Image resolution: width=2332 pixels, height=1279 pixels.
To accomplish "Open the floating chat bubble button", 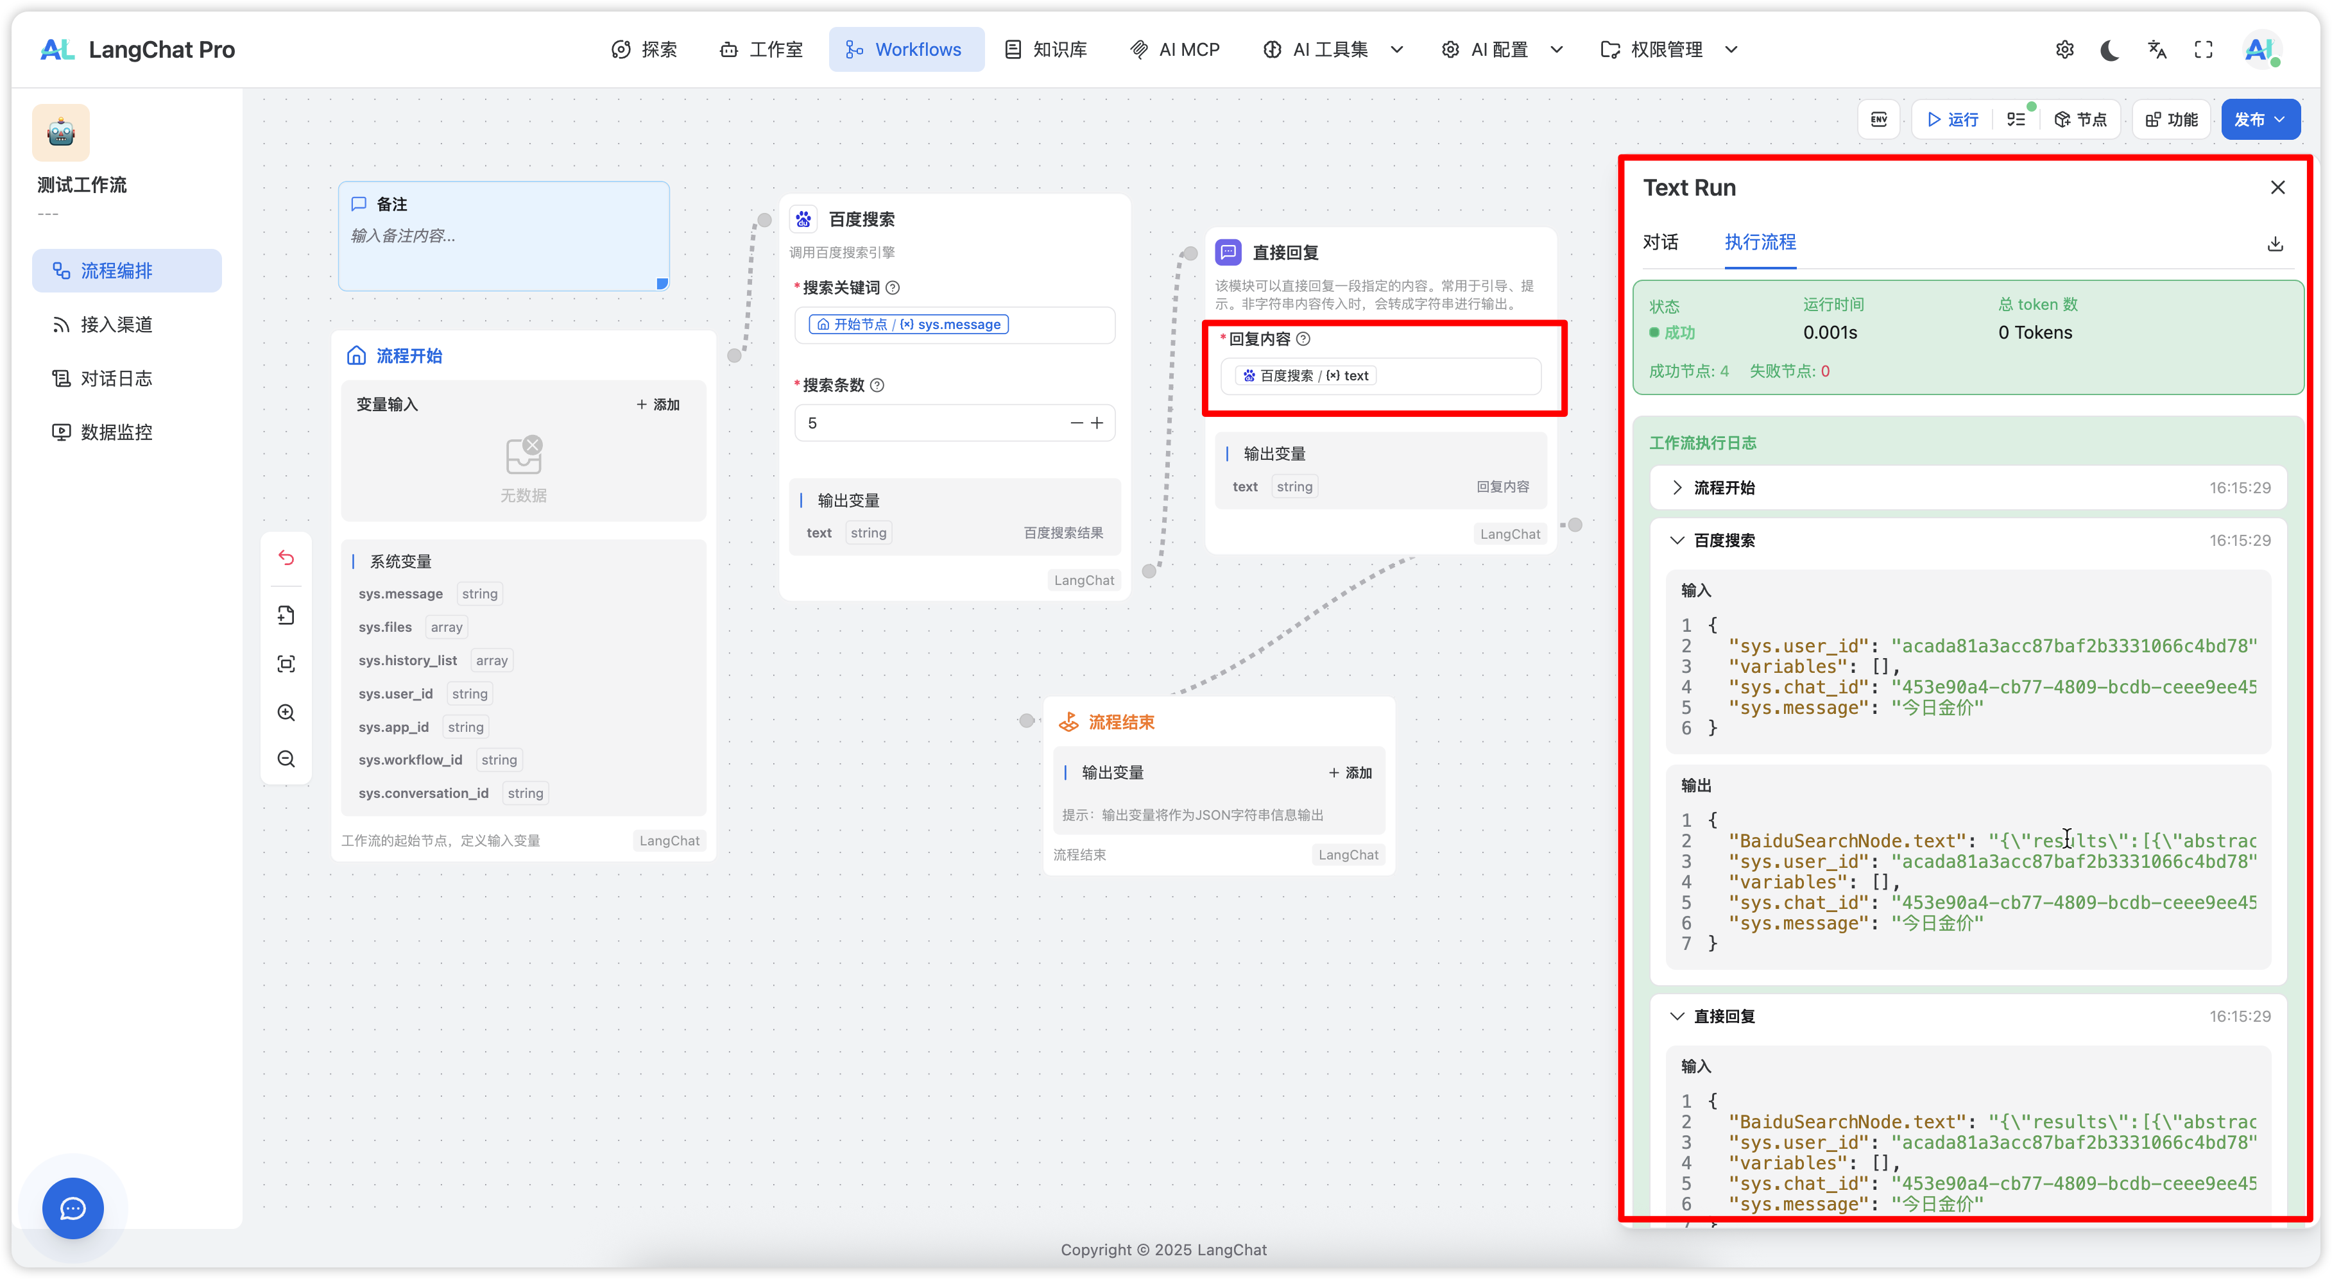I will click(x=73, y=1208).
